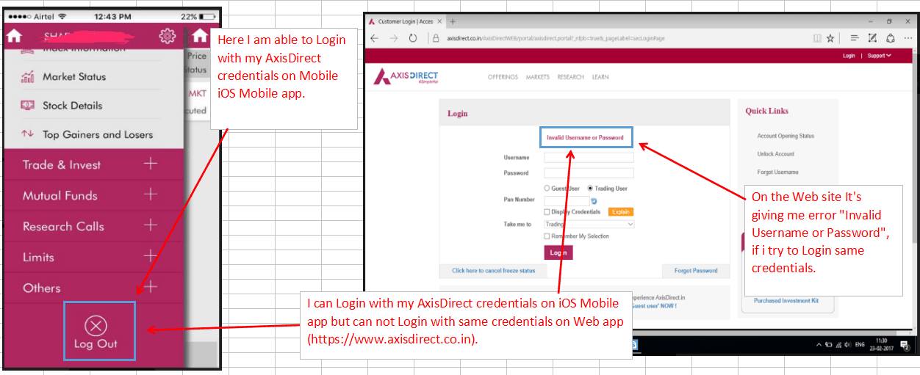
Task: Open the Purchased Investment Kit link
Action: [786, 301]
